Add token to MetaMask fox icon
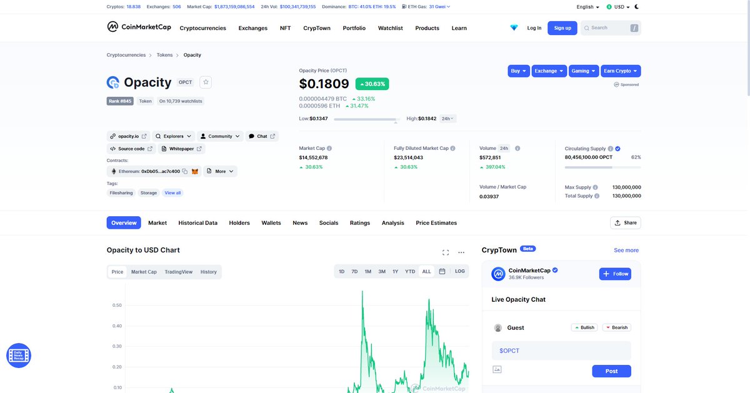Image resolution: width=750 pixels, height=393 pixels. [194, 171]
